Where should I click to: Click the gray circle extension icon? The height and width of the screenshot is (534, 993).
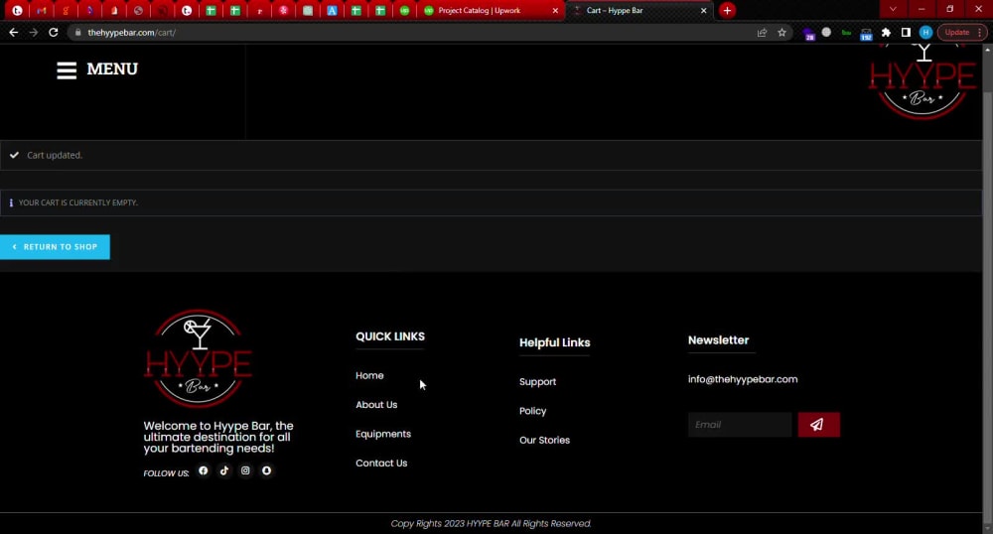click(x=826, y=32)
